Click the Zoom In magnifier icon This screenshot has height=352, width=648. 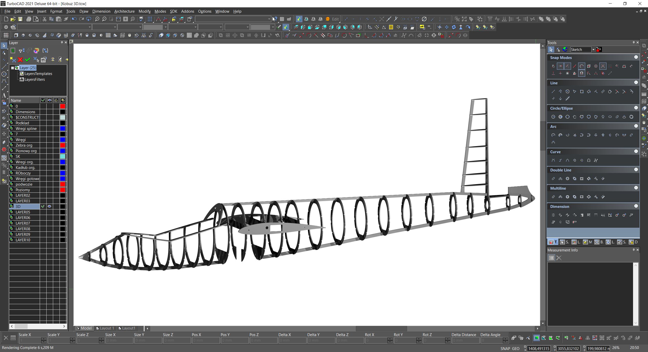(x=97, y=19)
